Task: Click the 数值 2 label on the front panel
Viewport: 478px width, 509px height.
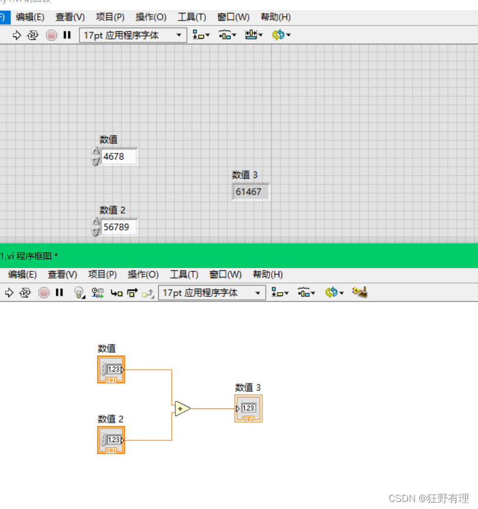Action: (x=112, y=210)
